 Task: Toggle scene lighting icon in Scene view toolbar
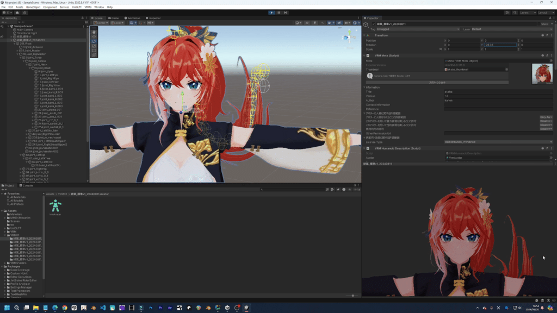coord(315,23)
